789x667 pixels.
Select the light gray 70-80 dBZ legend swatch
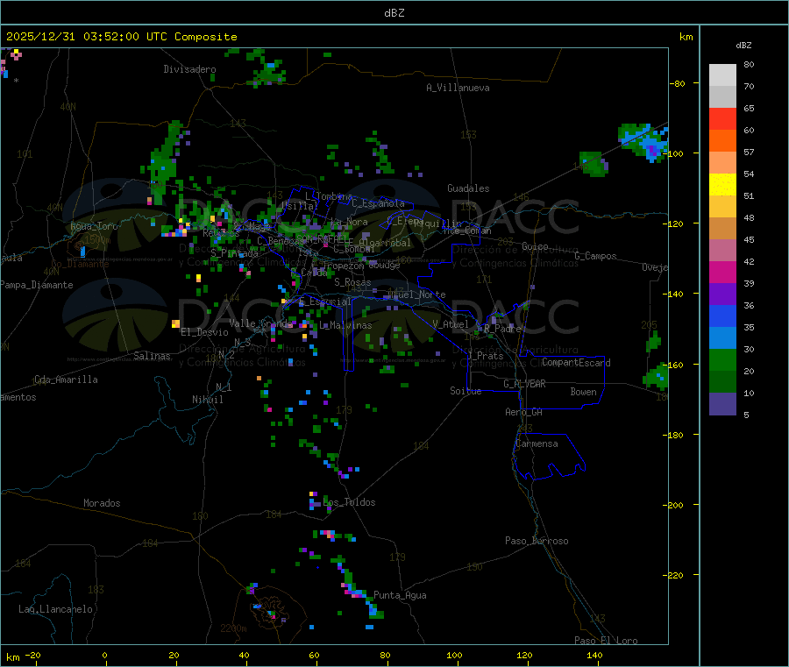(722, 75)
